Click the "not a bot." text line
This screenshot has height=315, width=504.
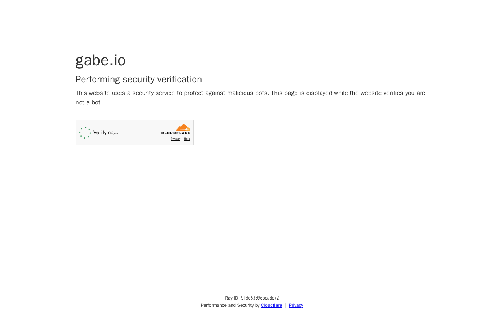click(x=89, y=102)
